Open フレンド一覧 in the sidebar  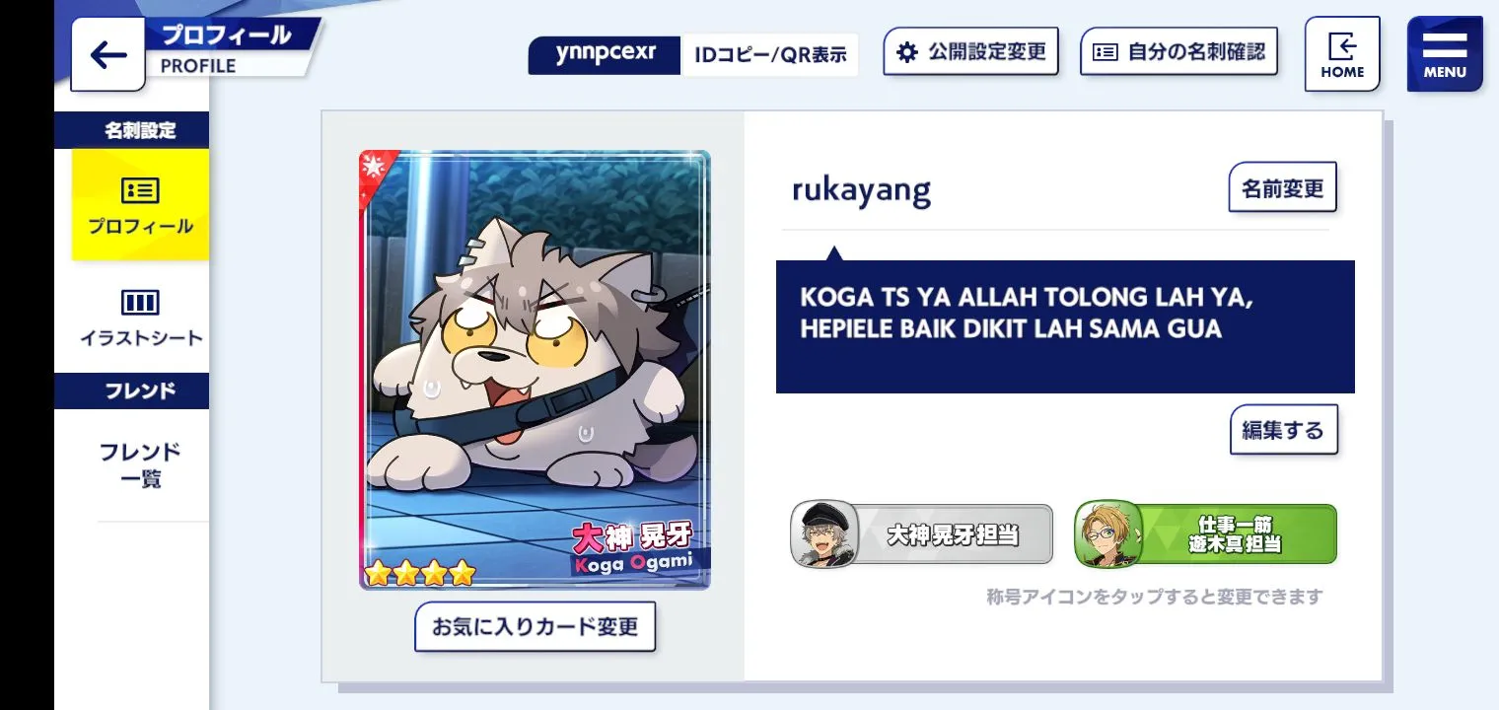pyautogui.click(x=140, y=465)
